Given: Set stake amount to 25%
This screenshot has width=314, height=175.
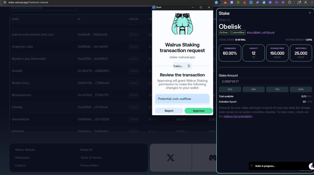Looking at the screenshot, I should pyautogui.click(x=230, y=89).
